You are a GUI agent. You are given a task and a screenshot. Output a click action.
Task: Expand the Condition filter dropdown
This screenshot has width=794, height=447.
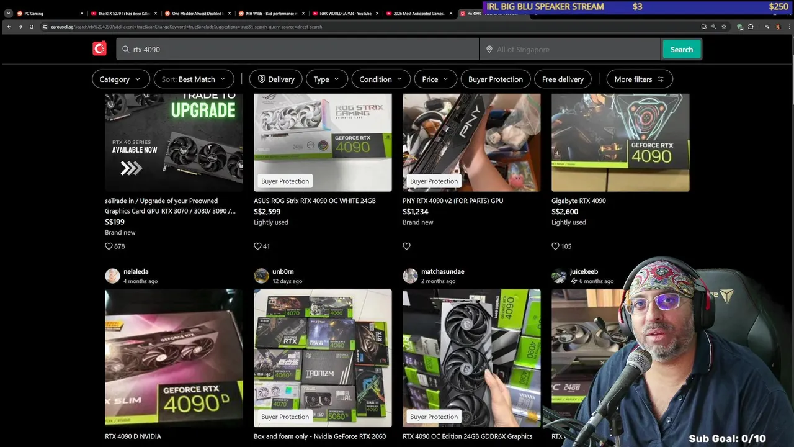(x=381, y=79)
